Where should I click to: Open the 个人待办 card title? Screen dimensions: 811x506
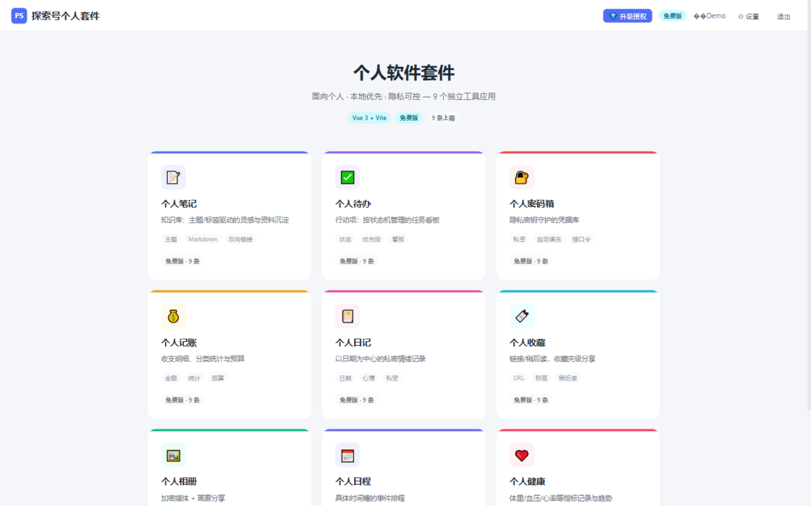pyautogui.click(x=353, y=204)
